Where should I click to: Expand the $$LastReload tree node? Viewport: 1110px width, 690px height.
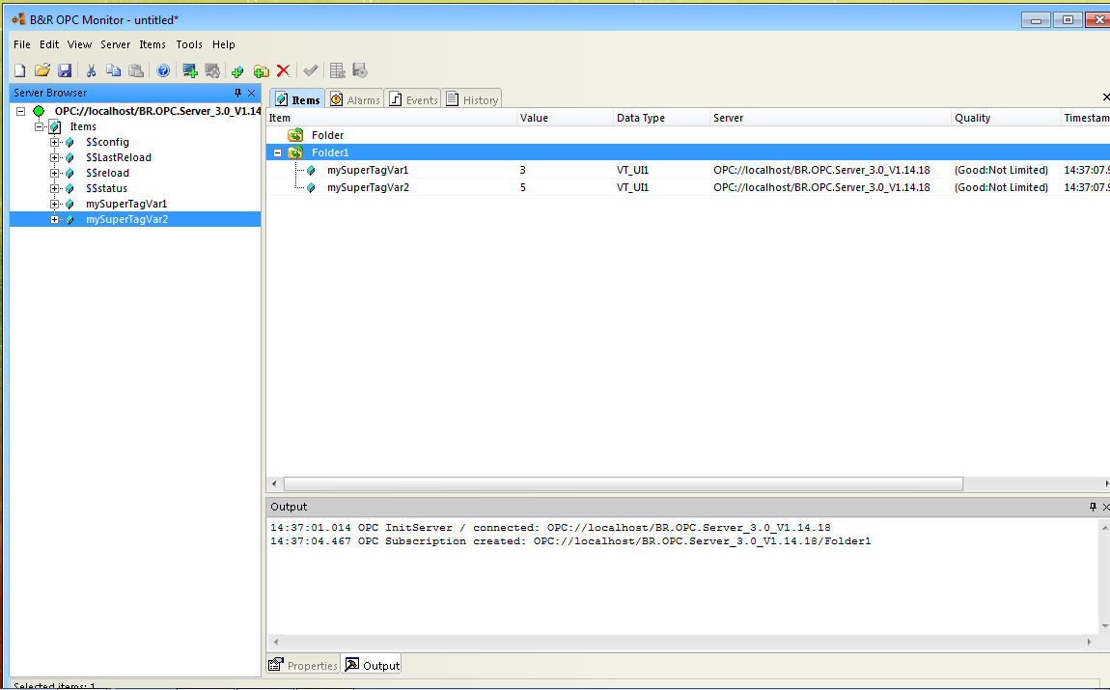(x=54, y=158)
